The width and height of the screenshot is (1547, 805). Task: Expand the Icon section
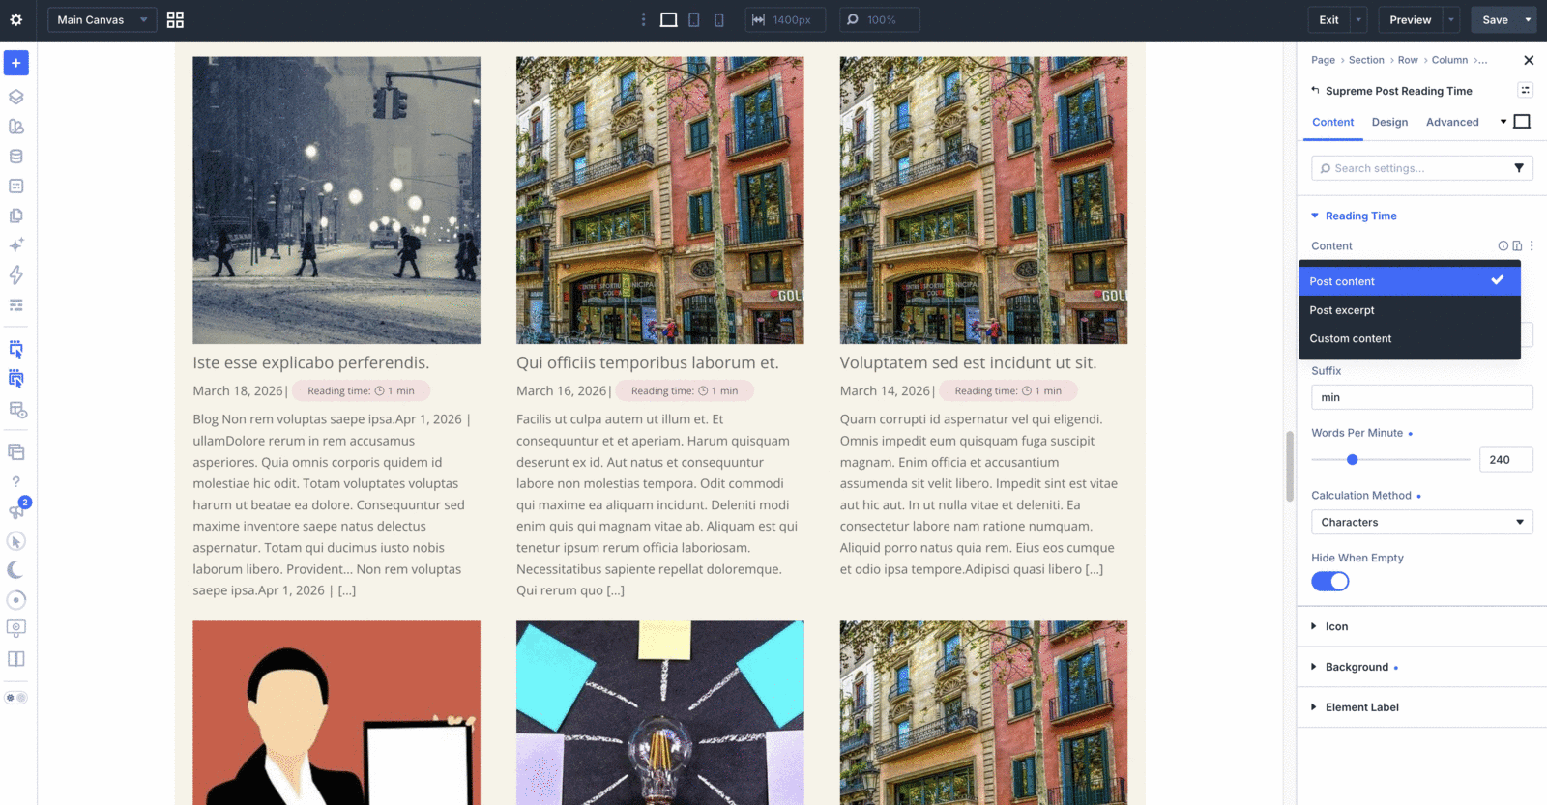pos(1329,627)
